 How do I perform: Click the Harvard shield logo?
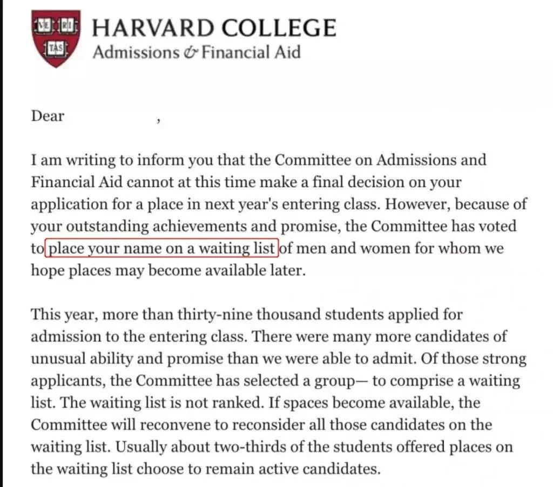[x=57, y=38]
